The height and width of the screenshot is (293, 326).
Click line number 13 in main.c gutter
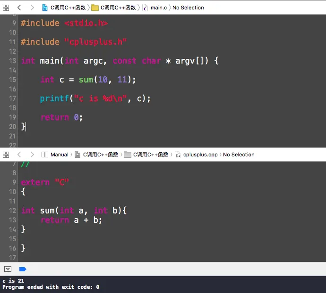12,61
